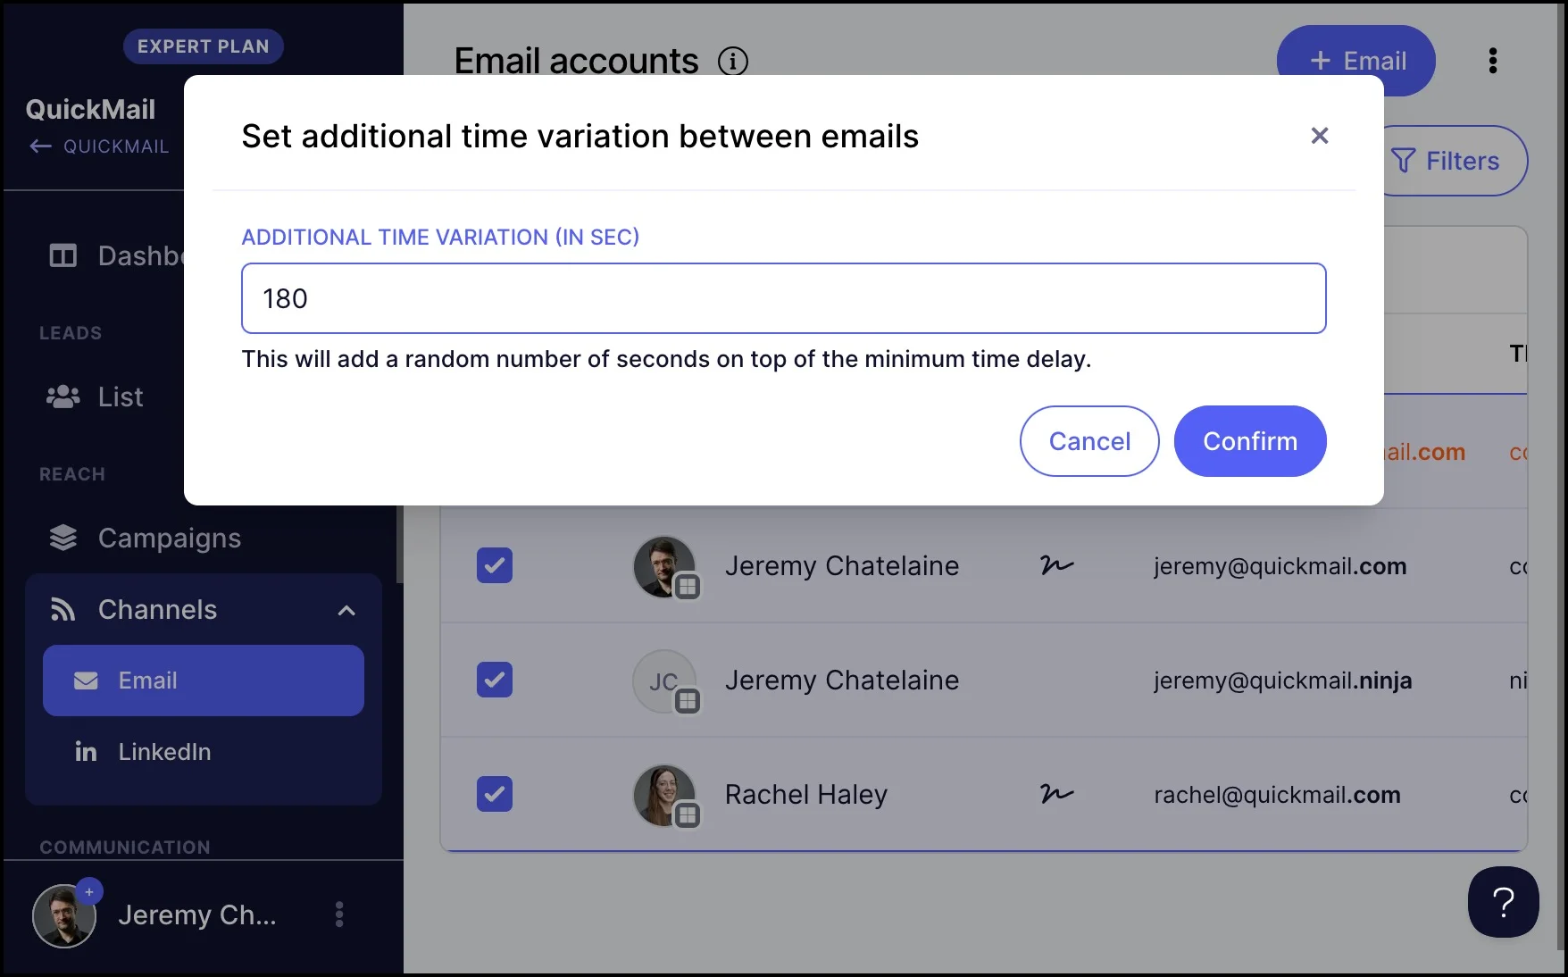Click Rachel Haley's avatar
Screen dimensions: 1568x977
coord(665,795)
